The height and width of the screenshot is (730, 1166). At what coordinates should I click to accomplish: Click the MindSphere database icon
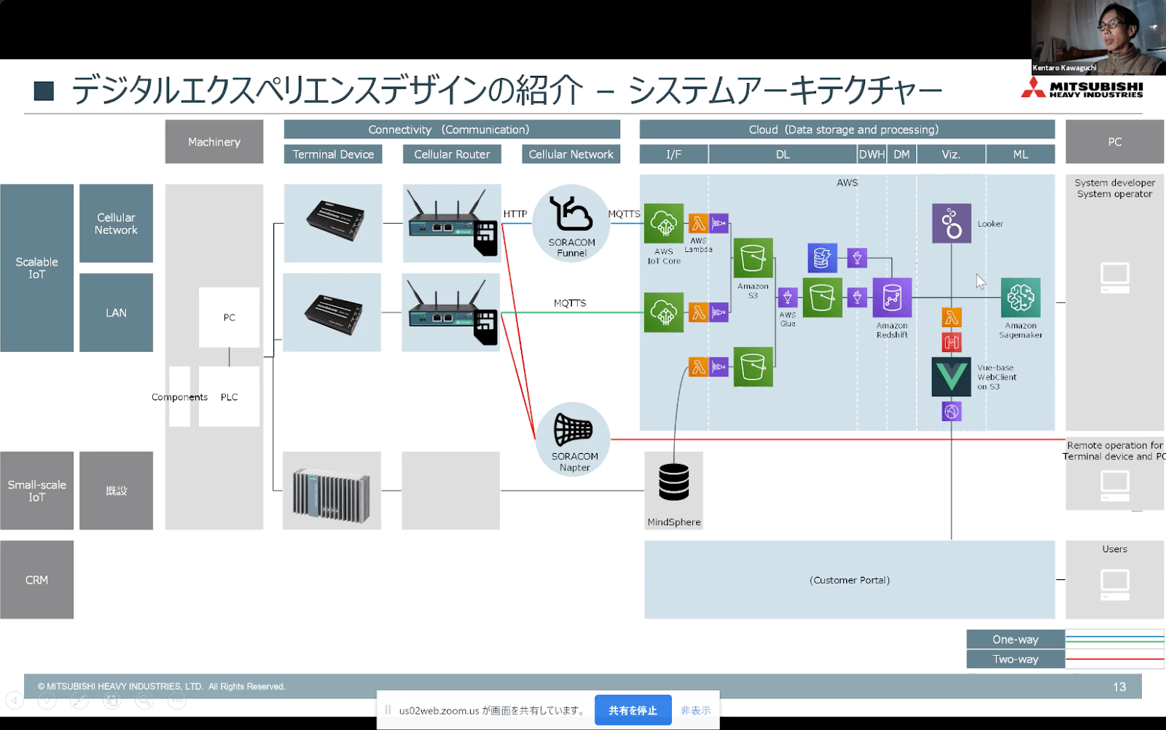click(673, 482)
